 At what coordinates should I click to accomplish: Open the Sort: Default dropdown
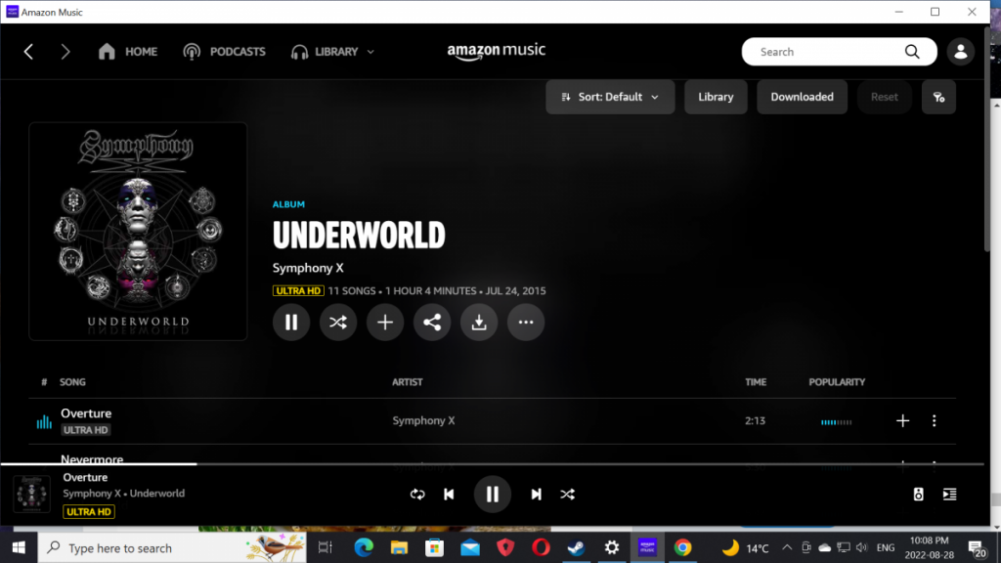point(610,97)
